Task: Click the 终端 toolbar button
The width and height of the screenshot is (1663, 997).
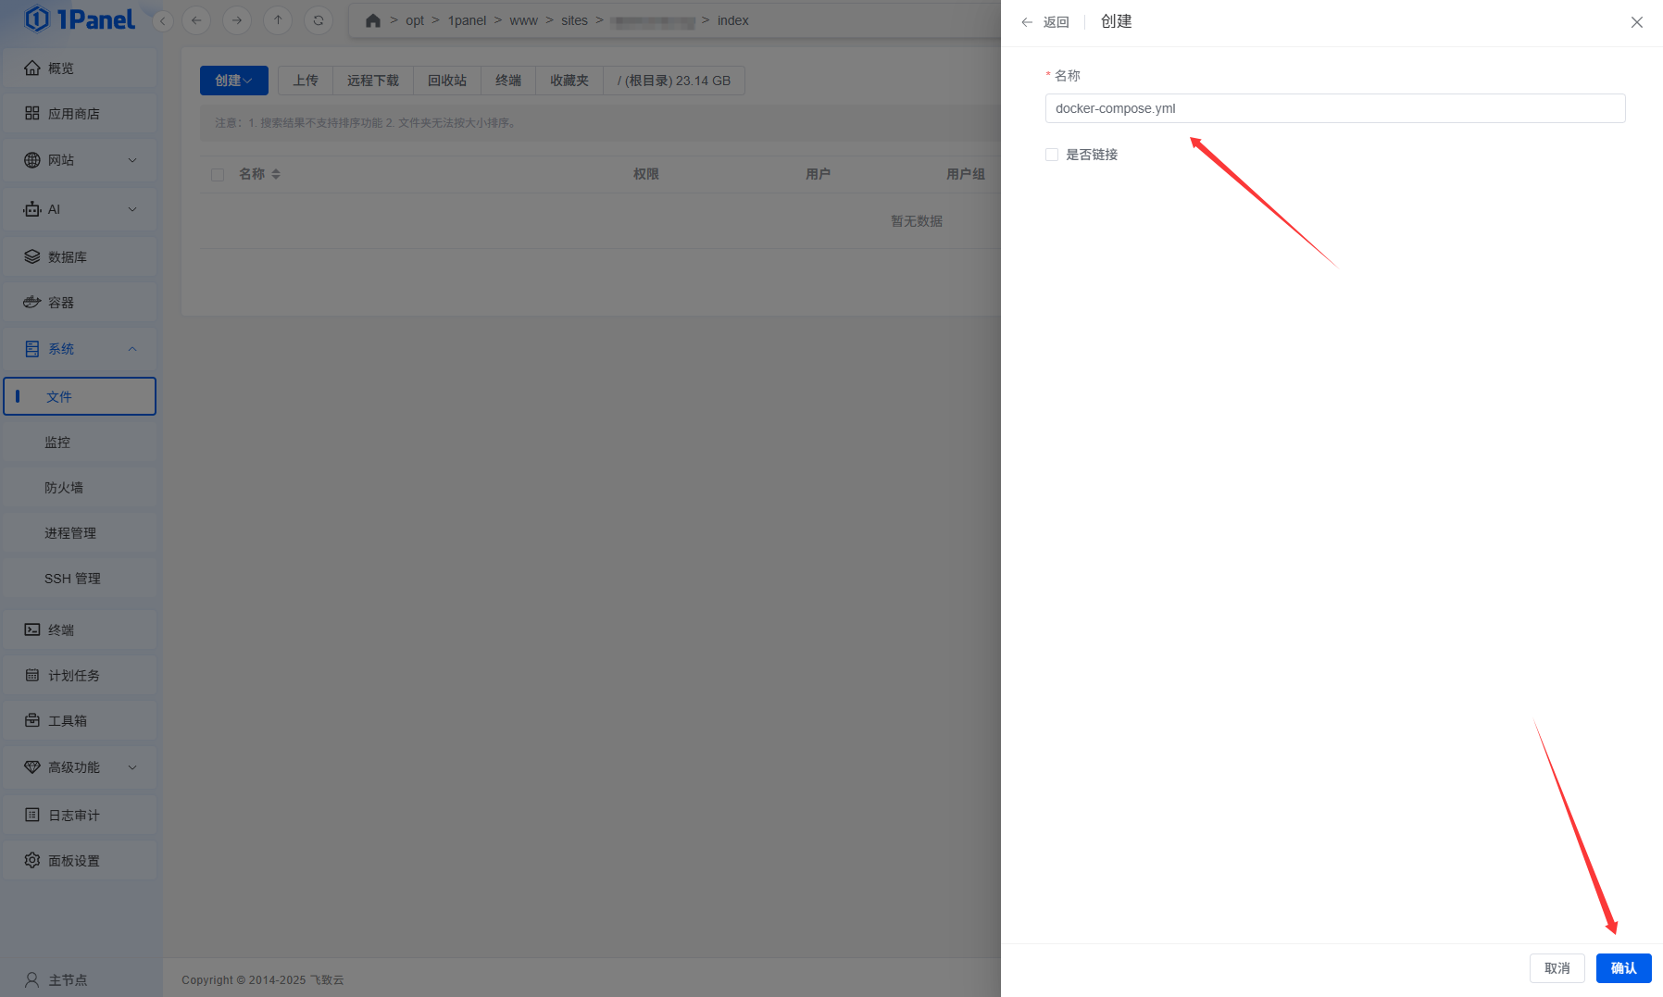Action: pos(508,81)
